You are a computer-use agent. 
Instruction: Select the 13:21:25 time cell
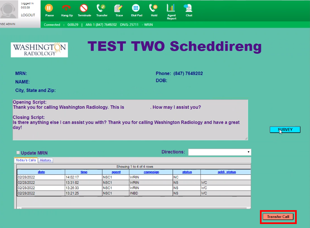(x=84, y=193)
